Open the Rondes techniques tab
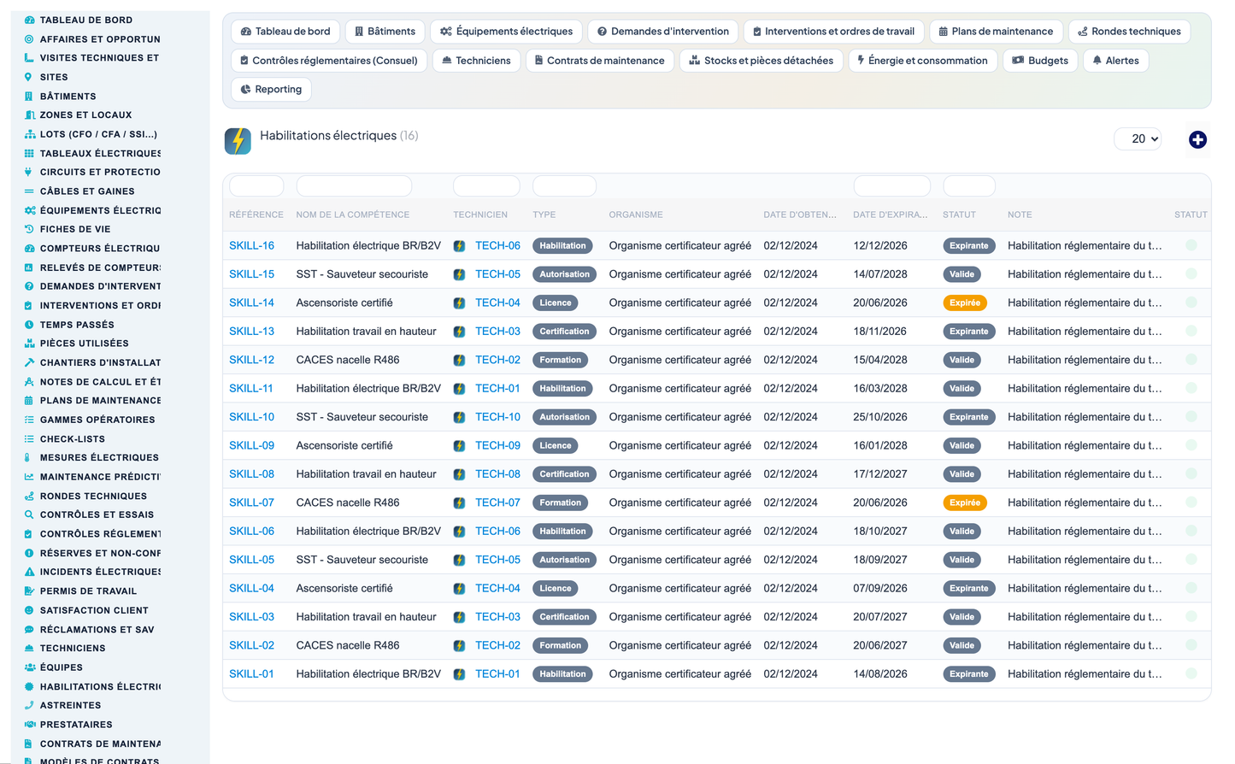The width and height of the screenshot is (1235, 764). click(1129, 32)
